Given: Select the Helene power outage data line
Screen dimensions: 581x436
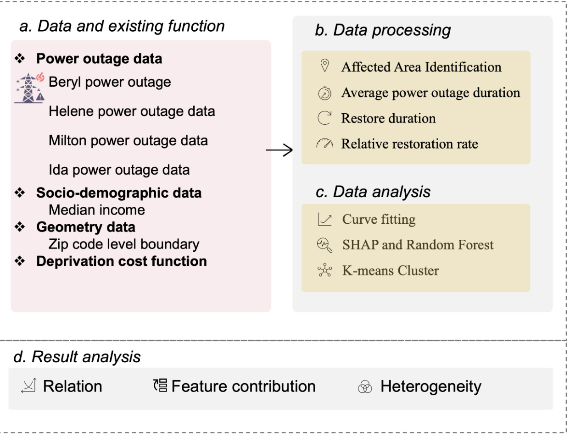Looking at the screenshot, I should (x=132, y=111).
